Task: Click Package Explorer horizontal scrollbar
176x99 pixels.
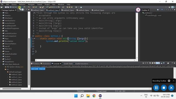Action: point(12,89)
